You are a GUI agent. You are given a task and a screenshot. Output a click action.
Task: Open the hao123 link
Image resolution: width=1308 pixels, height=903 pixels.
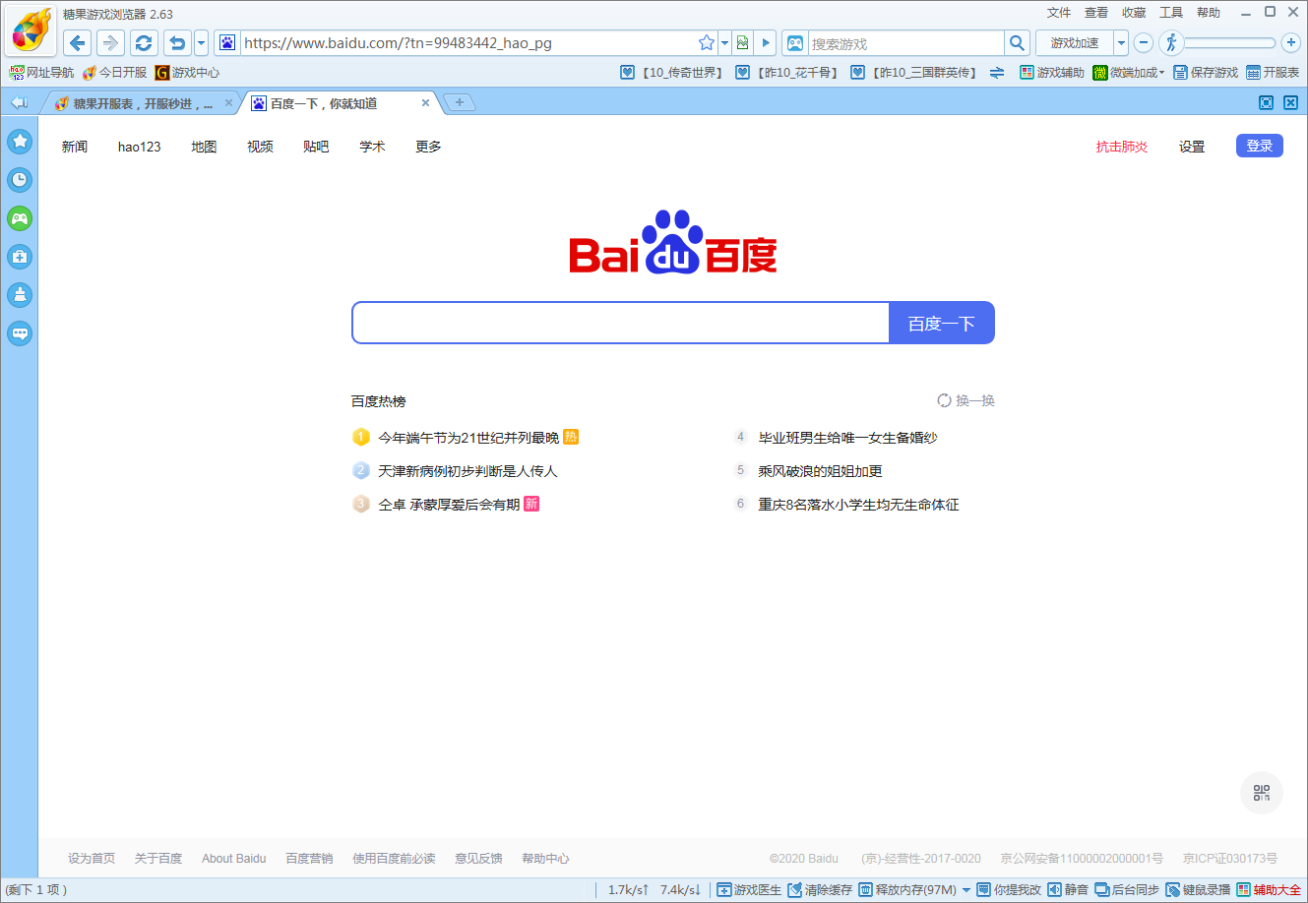[139, 147]
